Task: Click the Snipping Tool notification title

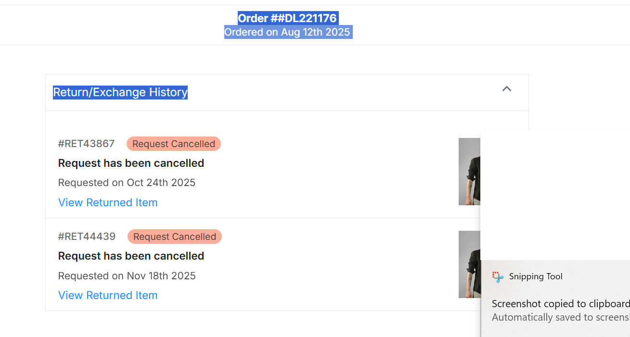Action: (x=536, y=276)
